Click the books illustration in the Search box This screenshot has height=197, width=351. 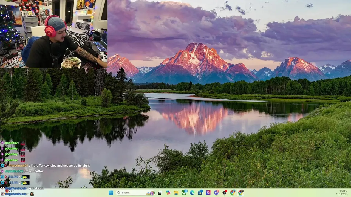coord(151,193)
